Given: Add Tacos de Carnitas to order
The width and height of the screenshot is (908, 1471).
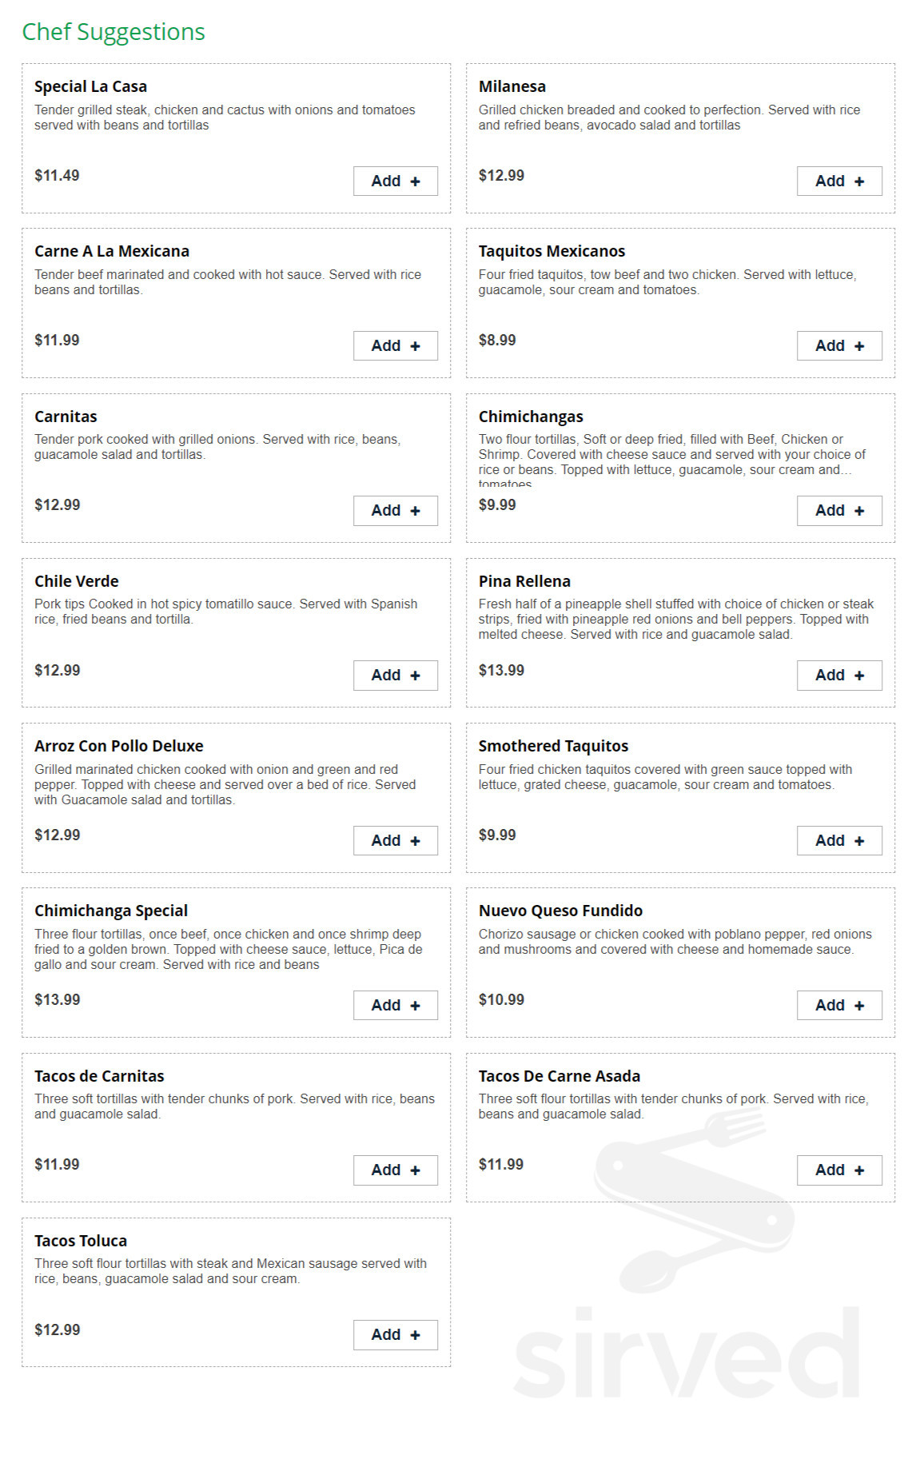Looking at the screenshot, I should point(396,1170).
